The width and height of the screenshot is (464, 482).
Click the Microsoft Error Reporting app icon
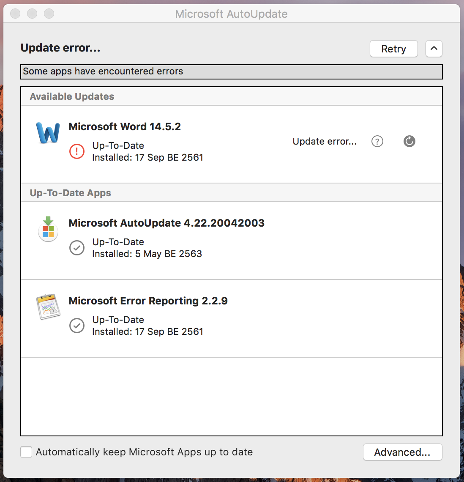click(48, 307)
